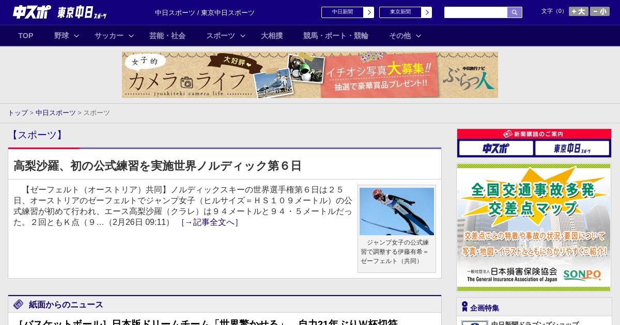Increase text size with 大 button
Screen dimensions: 620x325
pyautogui.click(x=579, y=11)
